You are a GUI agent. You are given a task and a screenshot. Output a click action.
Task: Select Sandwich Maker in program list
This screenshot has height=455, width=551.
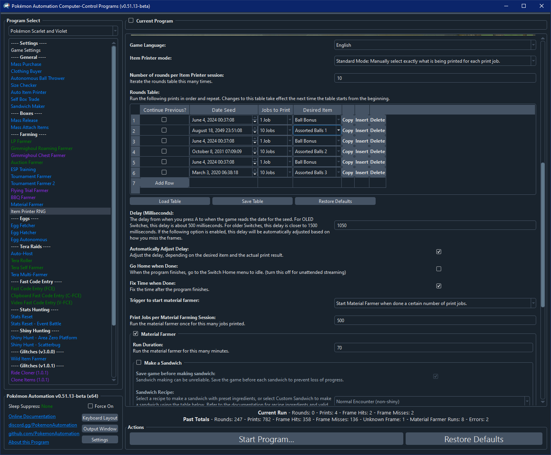tap(28, 106)
